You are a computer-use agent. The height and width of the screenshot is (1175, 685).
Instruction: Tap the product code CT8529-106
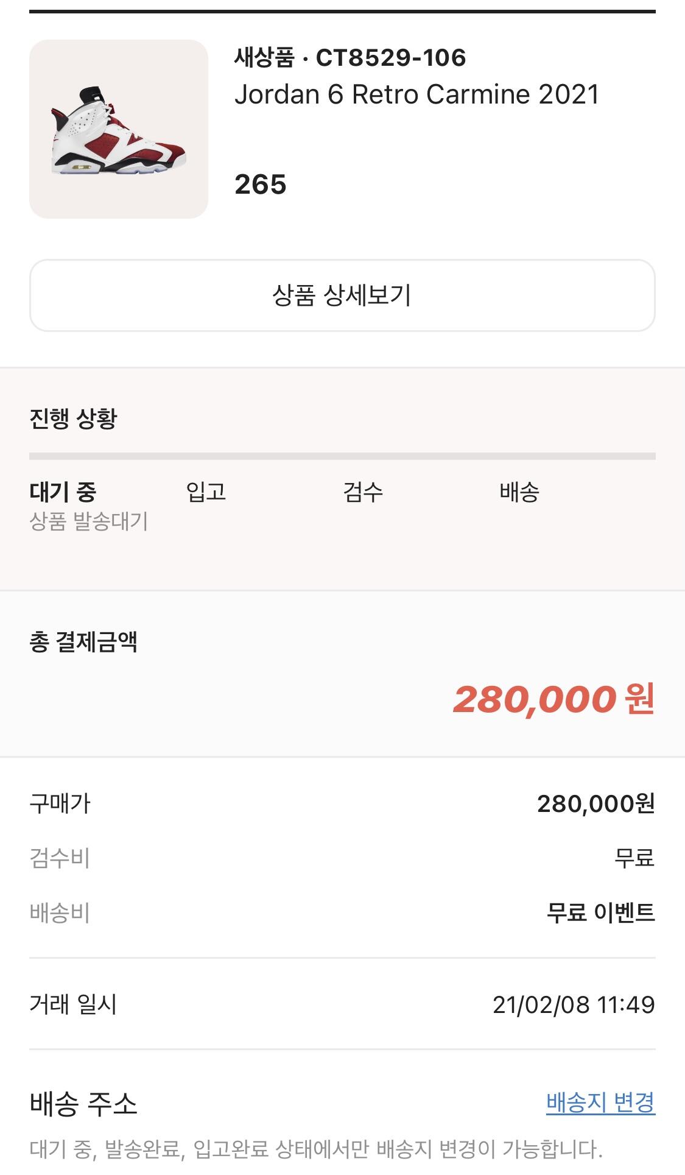(391, 58)
